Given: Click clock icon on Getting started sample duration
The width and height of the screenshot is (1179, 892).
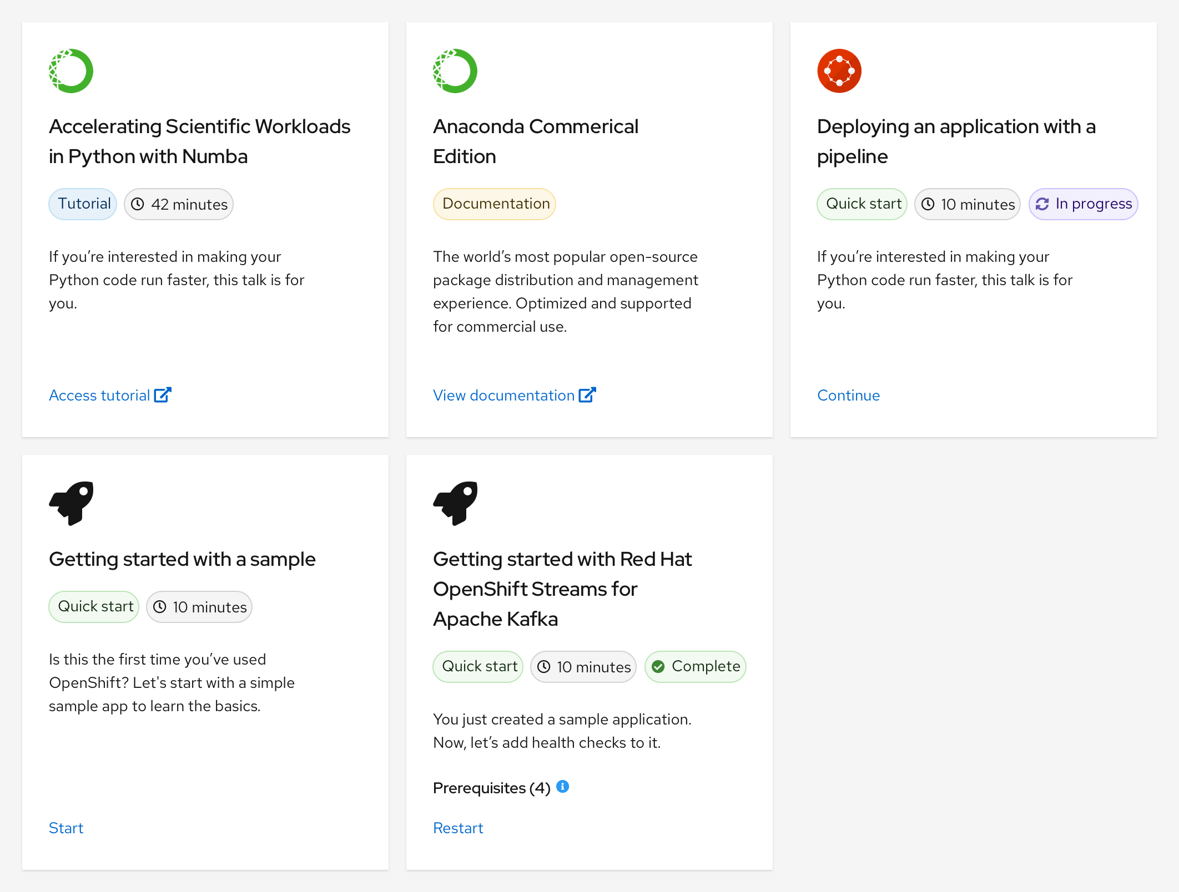Looking at the screenshot, I should (x=160, y=607).
